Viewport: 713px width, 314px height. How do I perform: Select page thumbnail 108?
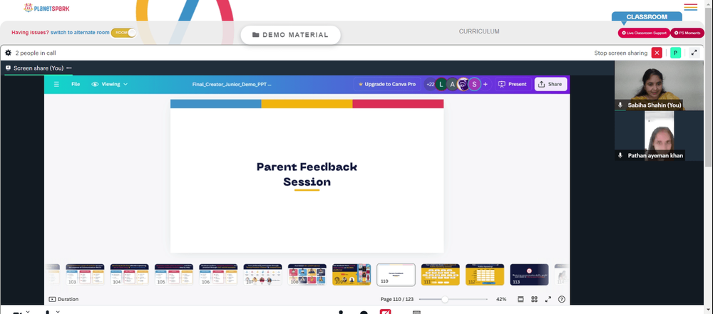pos(307,274)
